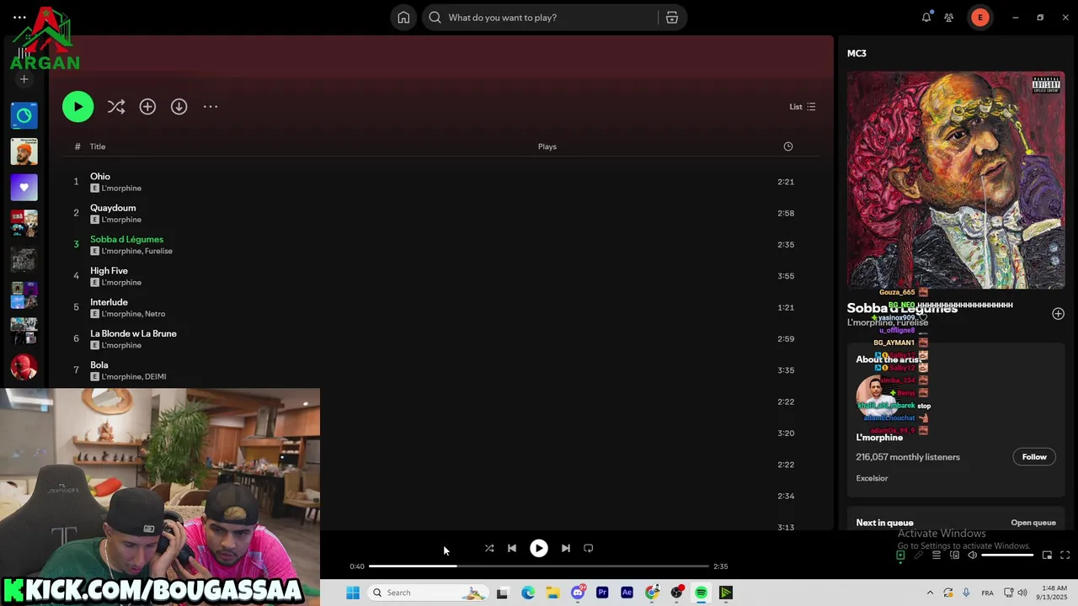The image size is (1078, 606).
Task: Open the profile avatar menu 'E'
Action: pos(979,18)
